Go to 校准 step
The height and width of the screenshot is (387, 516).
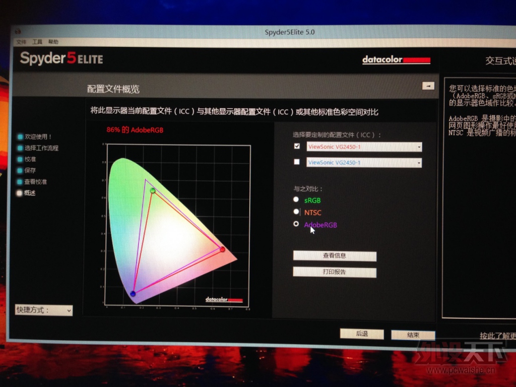(x=30, y=159)
